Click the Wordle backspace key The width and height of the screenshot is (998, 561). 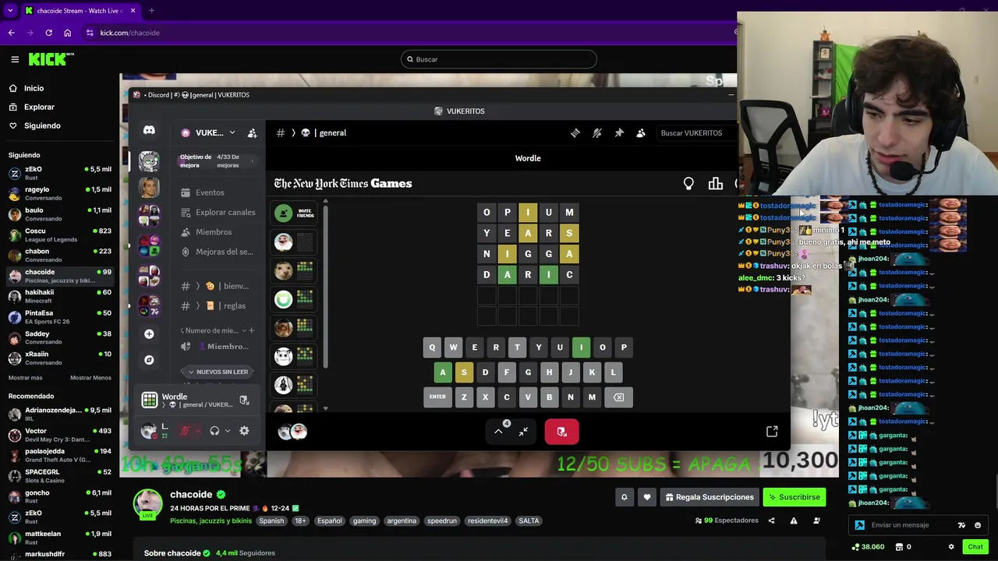pos(618,397)
